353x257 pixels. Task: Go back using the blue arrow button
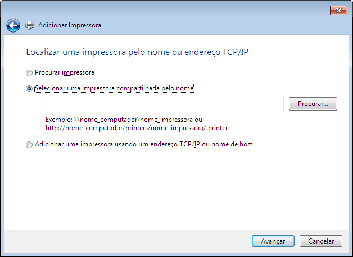click(x=13, y=25)
